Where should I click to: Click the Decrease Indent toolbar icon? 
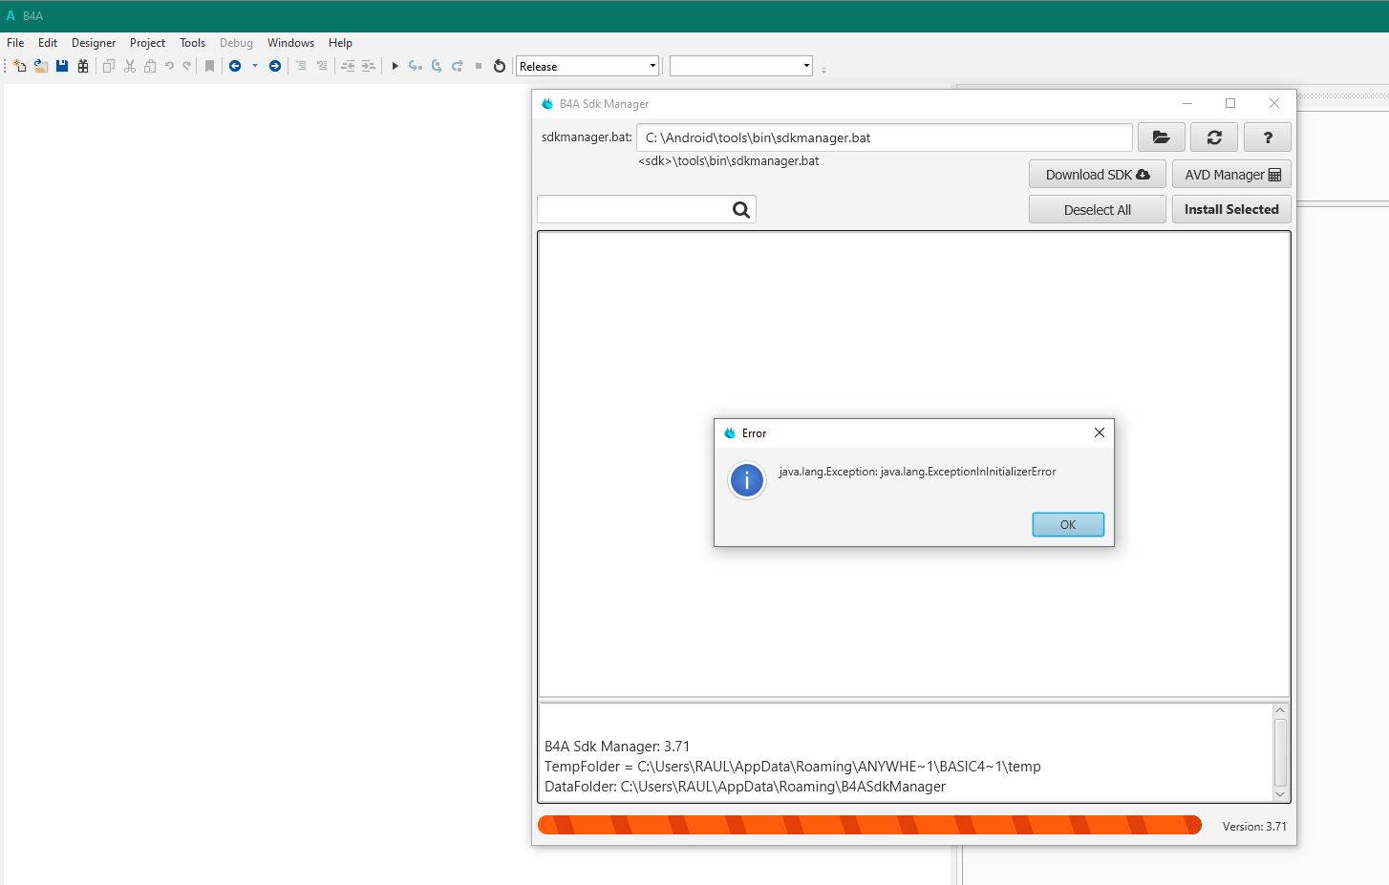pyautogui.click(x=348, y=66)
